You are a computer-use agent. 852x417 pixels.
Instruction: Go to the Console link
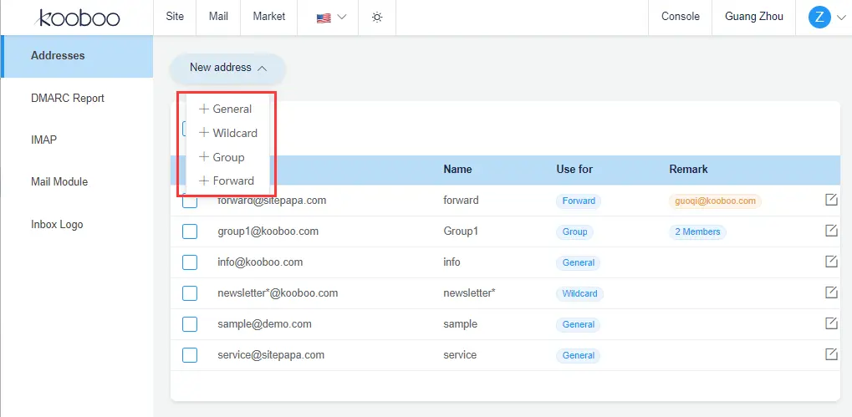click(680, 17)
